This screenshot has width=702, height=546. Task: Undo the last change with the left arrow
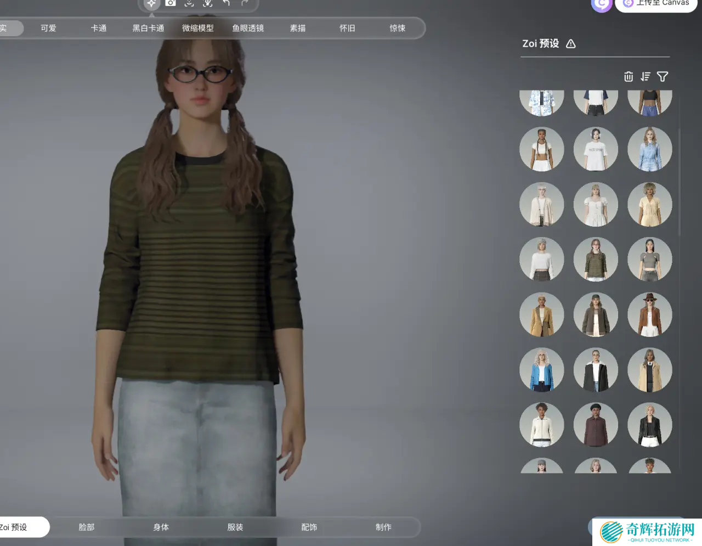[x=227, y=3]
